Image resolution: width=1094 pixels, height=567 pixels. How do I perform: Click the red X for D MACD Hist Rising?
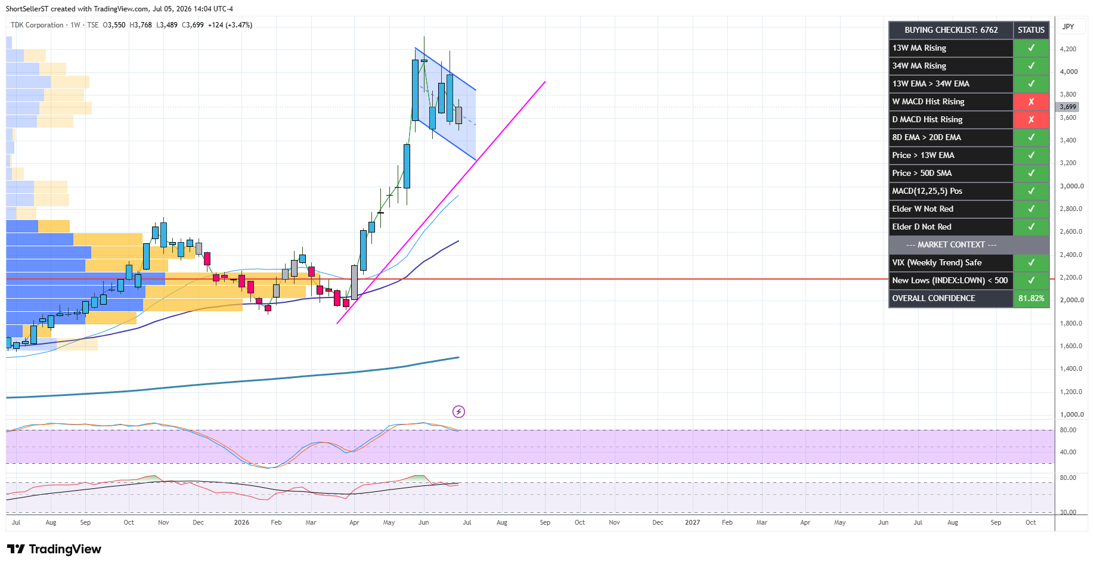point(1031,119)
